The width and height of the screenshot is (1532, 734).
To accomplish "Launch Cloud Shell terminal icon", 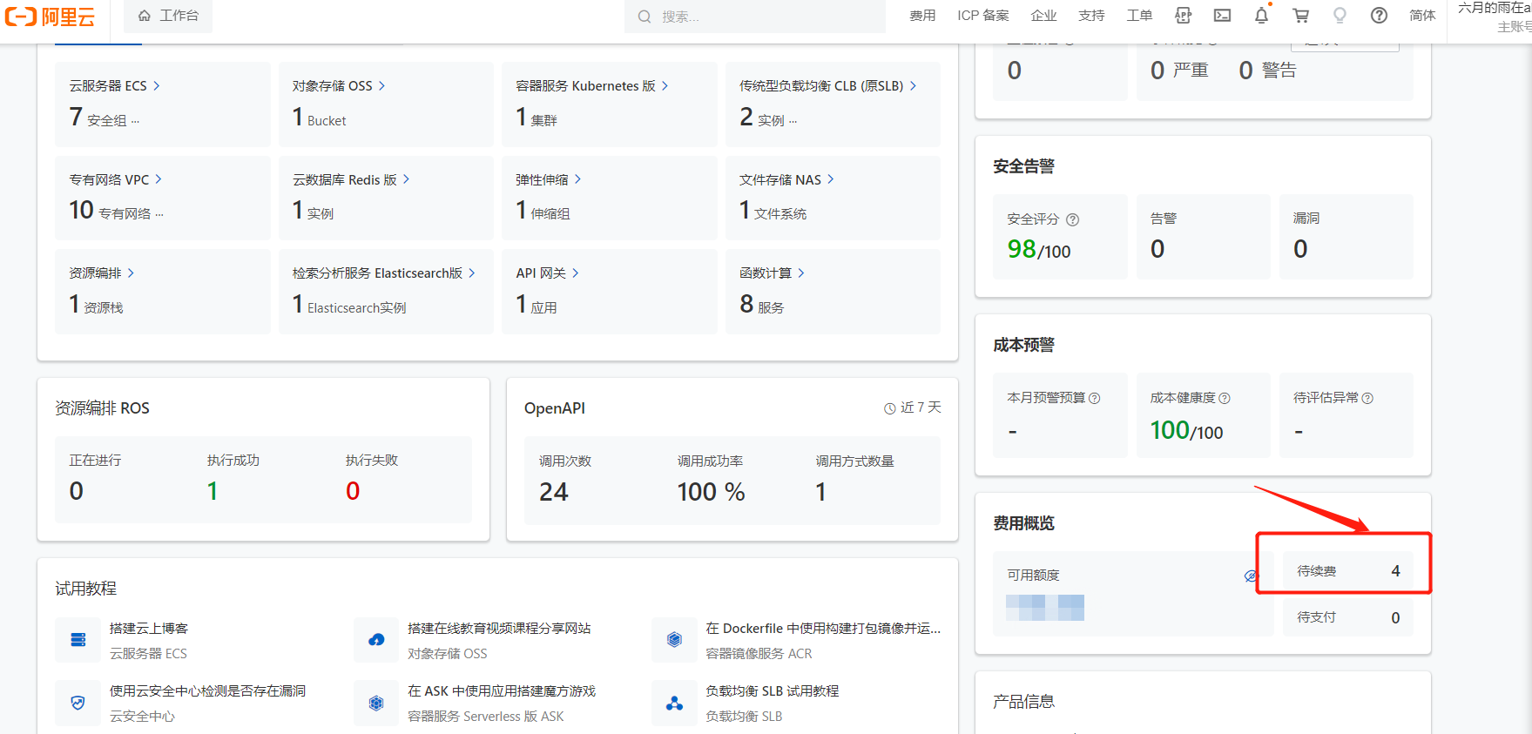I will pos(1222,16).
